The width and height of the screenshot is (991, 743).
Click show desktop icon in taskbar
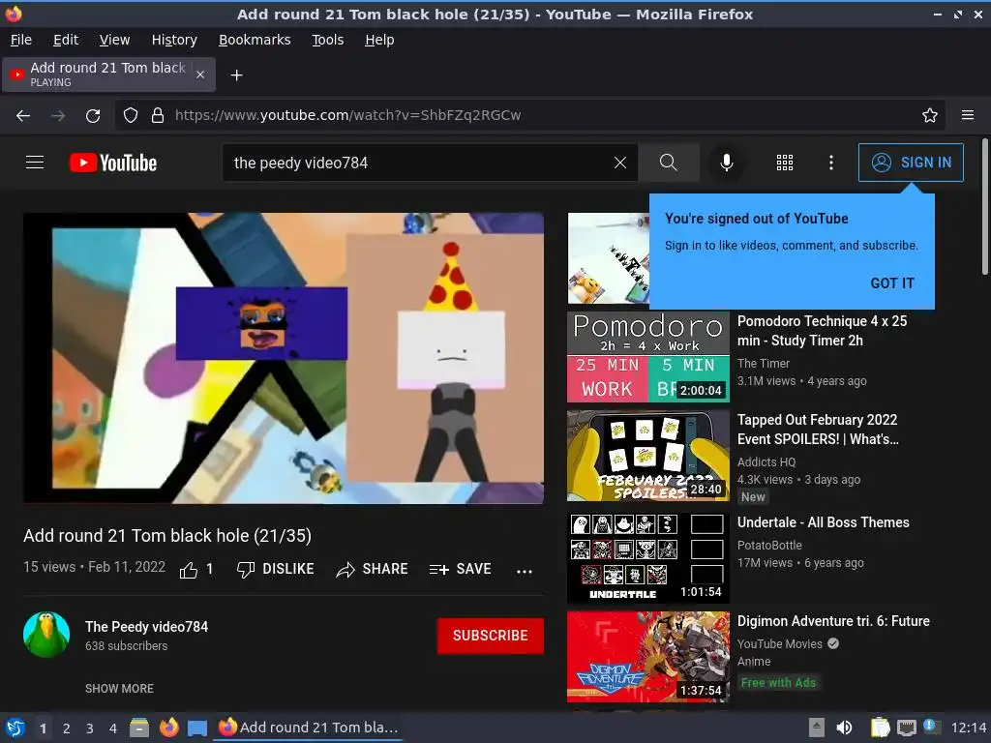click(x=197, y=728)
